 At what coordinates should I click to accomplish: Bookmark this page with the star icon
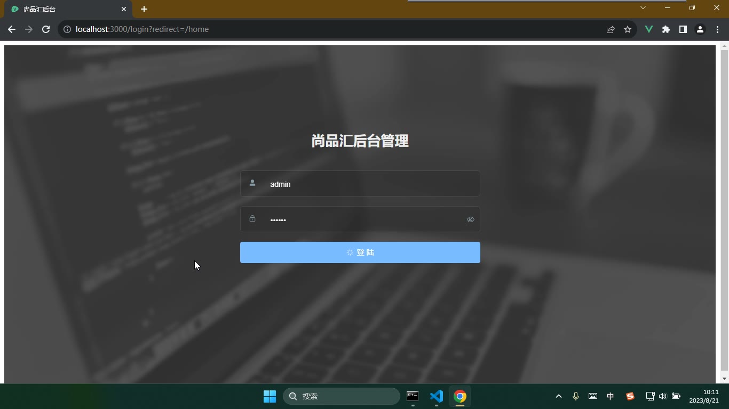click(x=628, y=29)
